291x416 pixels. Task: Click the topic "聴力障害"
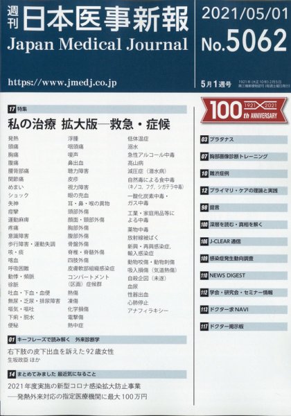(78, 171)
